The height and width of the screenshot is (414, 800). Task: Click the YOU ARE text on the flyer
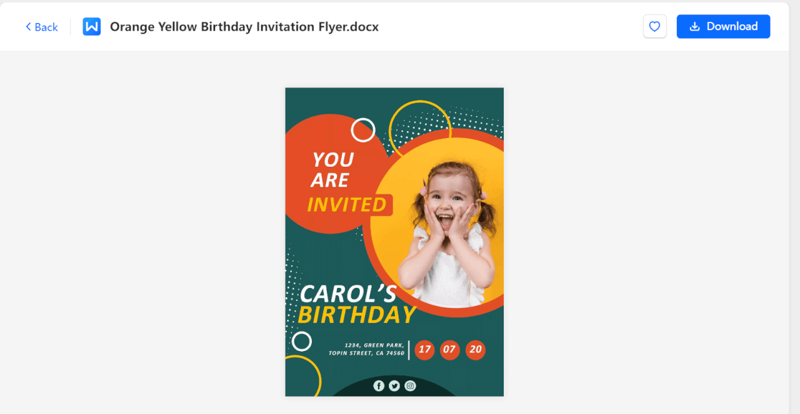click(x=332, y=170)
